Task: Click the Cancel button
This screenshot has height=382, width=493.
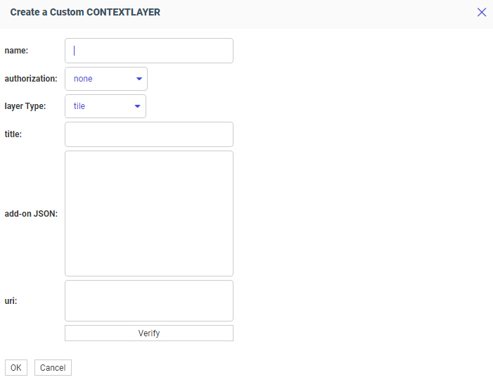Action: pos(53,368)
